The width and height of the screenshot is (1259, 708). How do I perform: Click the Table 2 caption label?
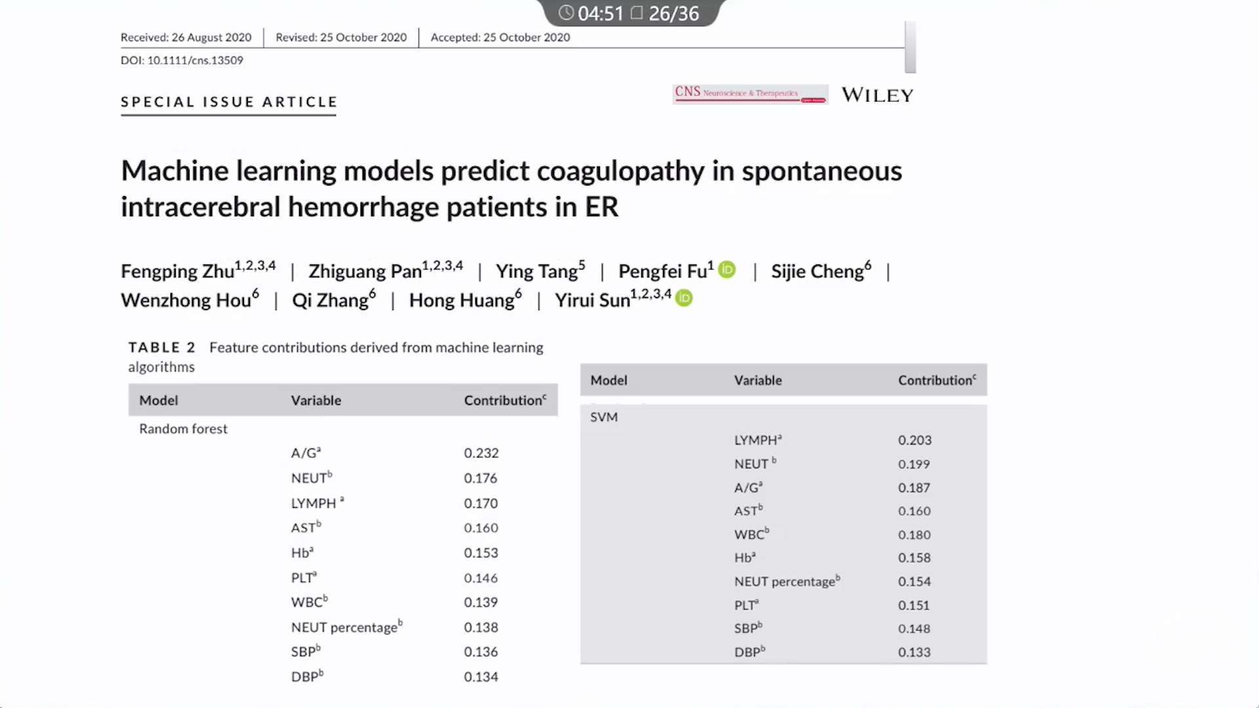pyautogui.click(x=161, y=347)
